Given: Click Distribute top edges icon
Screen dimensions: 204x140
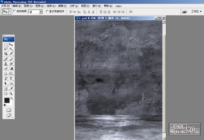Looking at the screenshot, I should tap(101, 12).
